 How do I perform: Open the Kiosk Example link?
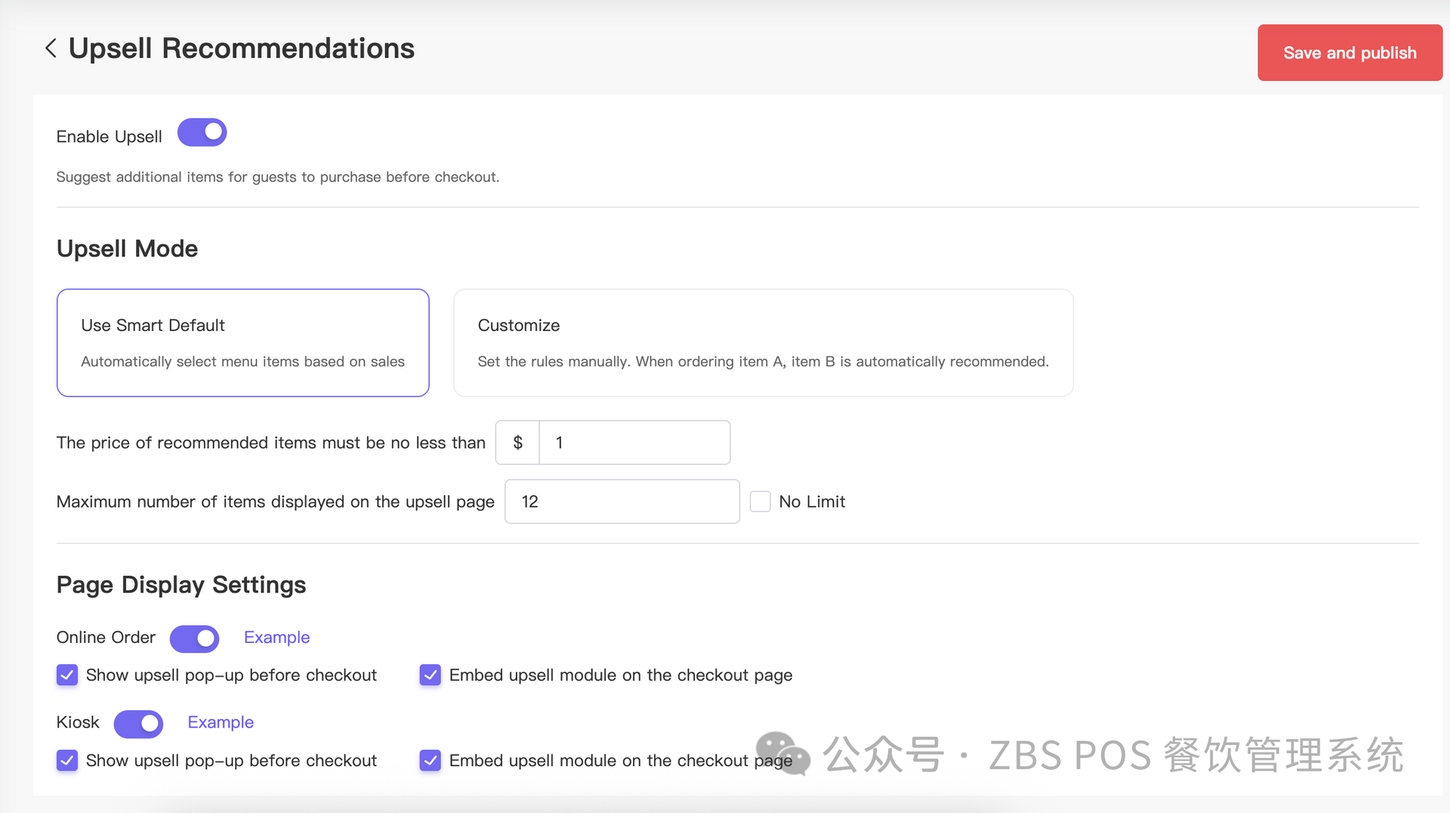click(x=221, y=722)
